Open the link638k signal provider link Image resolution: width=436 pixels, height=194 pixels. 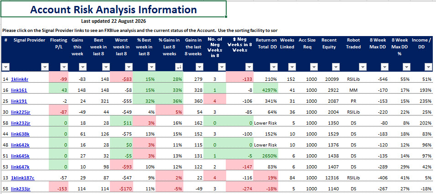pyautogui.click(x=20, y=134)
